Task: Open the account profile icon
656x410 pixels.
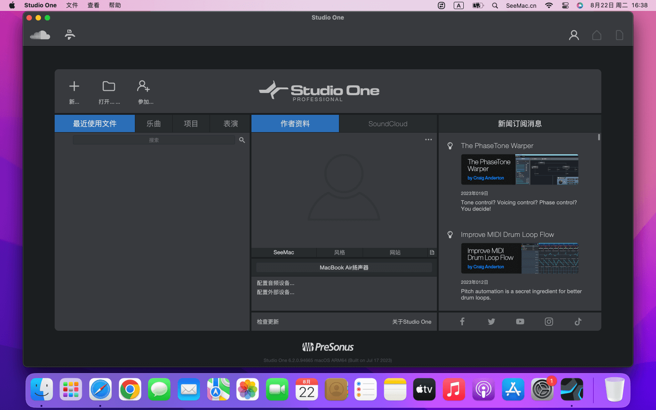Action: coord(574,35)
